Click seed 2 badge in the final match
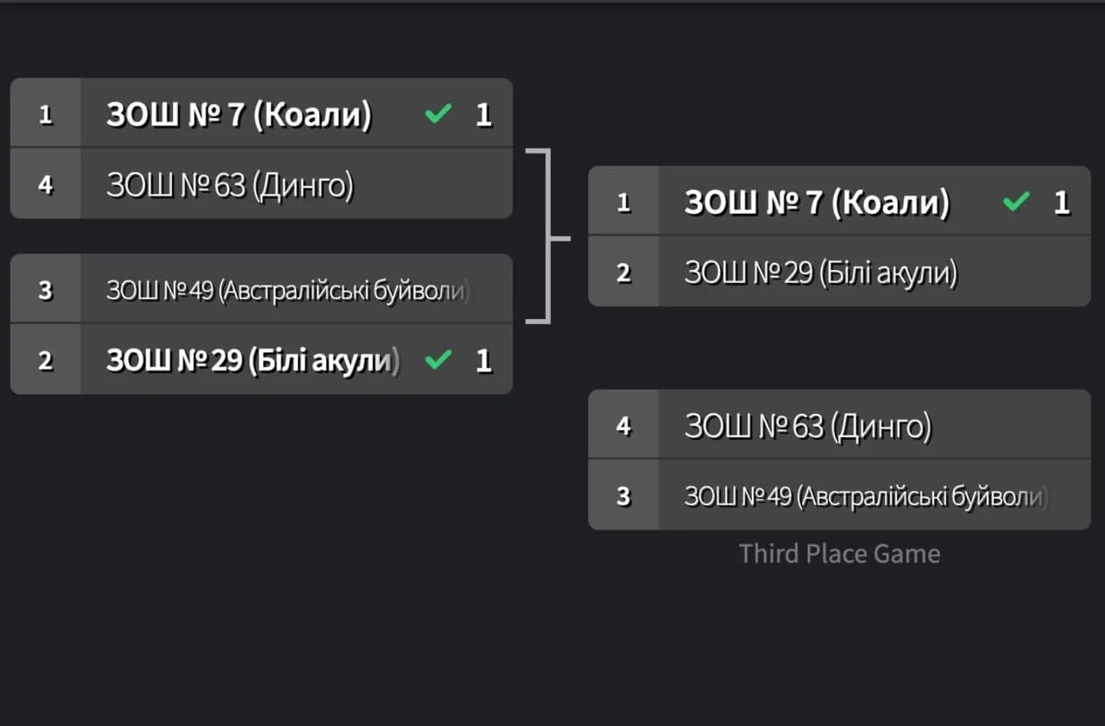Image resolution: width=1105 pixels, height=726 pixels. [623, 272]
